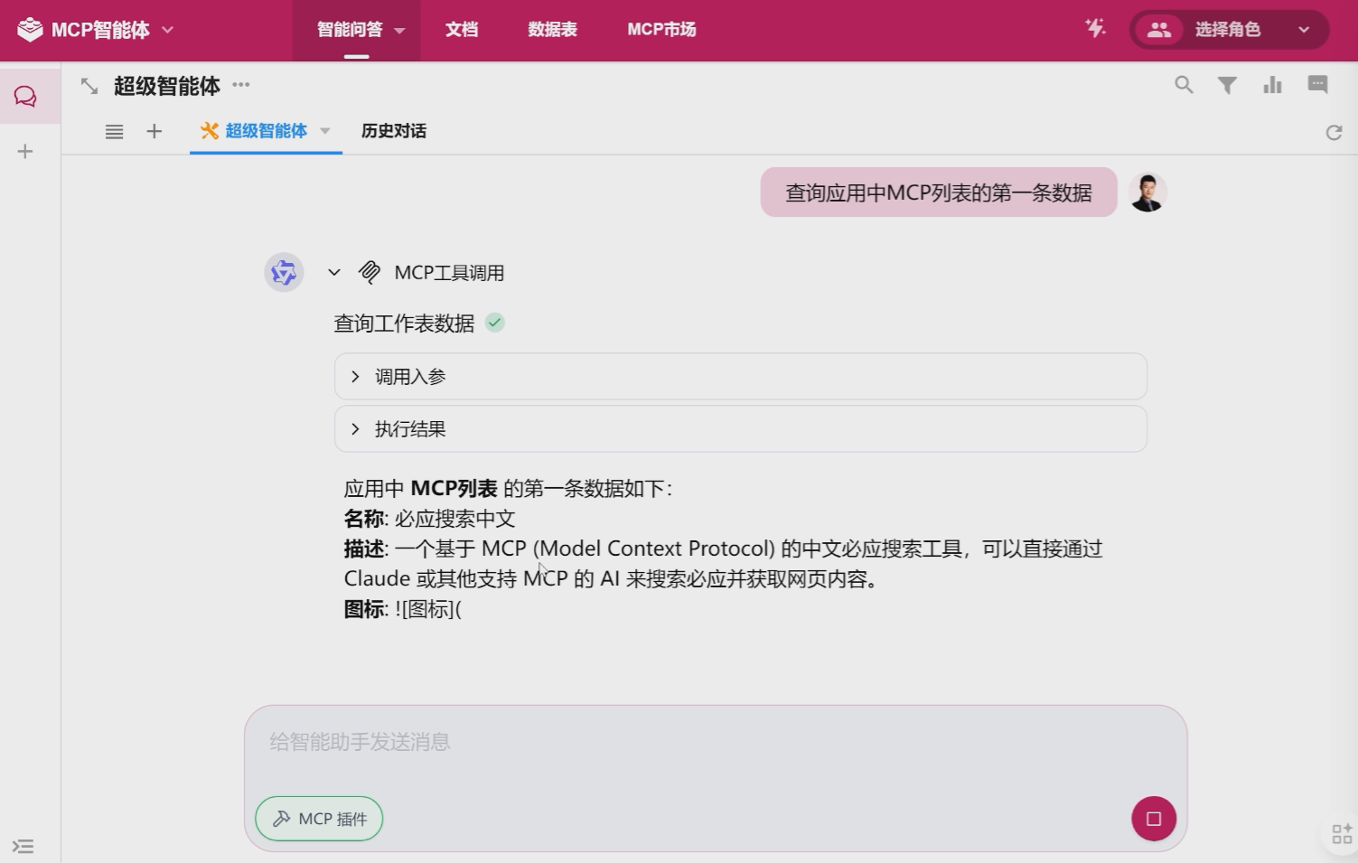Collapse the MCP工具调用 section chevron
Image resolution: width=1358 pixels, height=863 pixels.
point(334,272)
